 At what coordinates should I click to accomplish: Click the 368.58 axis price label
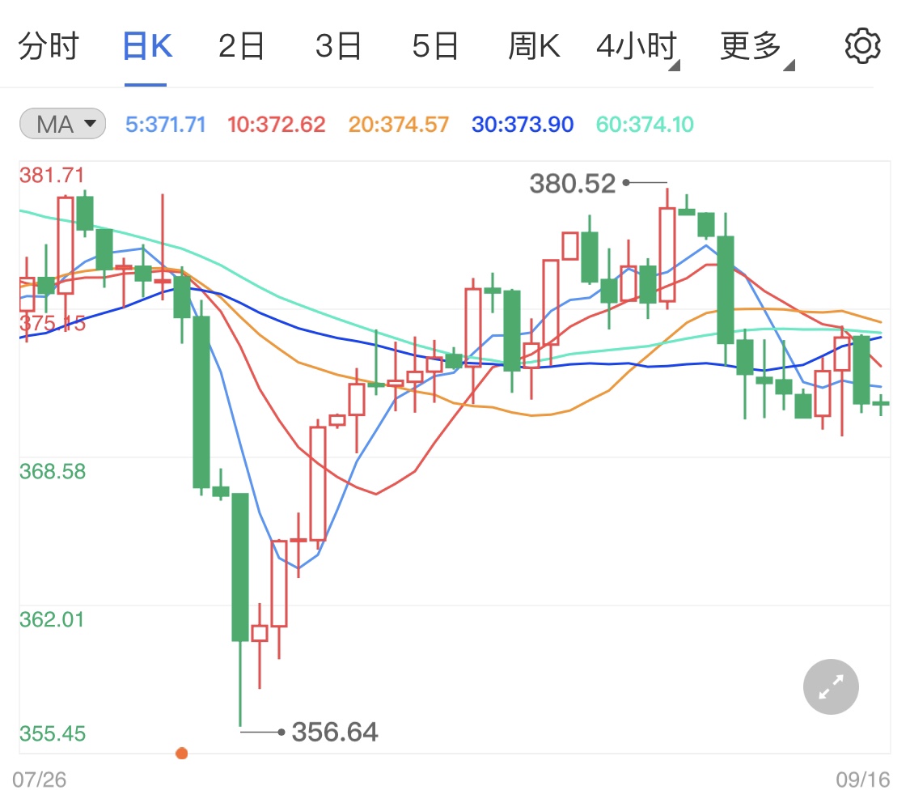tap(53, 471)
